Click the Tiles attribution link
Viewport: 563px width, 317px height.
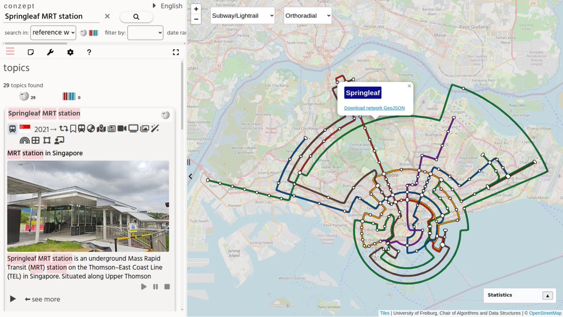(x=385, y=313)
